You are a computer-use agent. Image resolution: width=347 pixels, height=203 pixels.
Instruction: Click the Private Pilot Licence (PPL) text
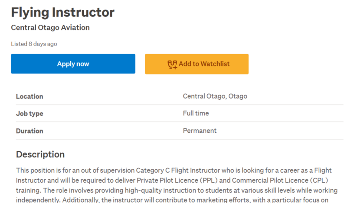click(177, 180)
